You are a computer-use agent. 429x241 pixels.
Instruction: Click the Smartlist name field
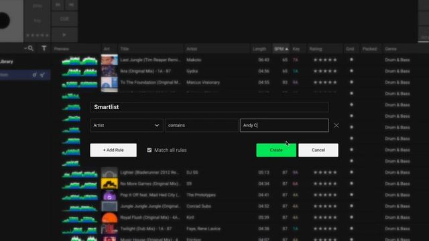(209, 107)
